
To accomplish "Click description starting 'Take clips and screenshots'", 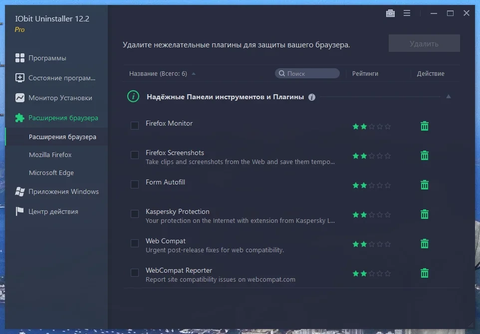I will tap(240, 162).
